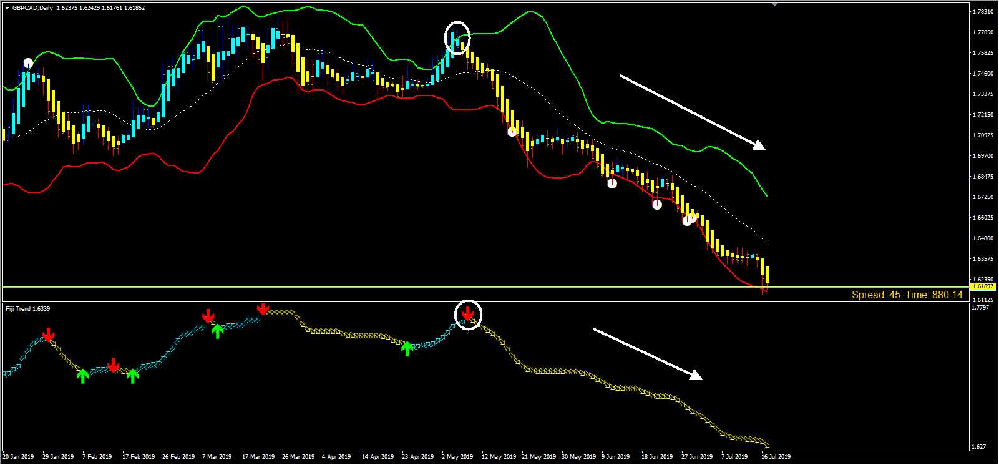Screen dimensions: 999x465
Task: Click the 17 Mar 2019 date label
Action: point(258,457)
